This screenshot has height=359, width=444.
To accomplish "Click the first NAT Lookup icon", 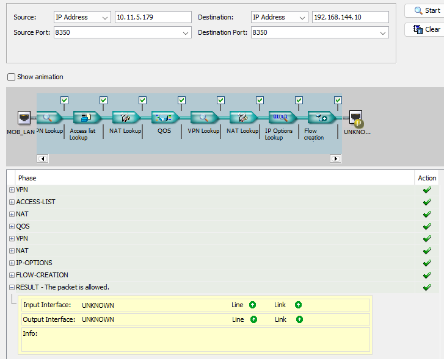I will [126, 117].
